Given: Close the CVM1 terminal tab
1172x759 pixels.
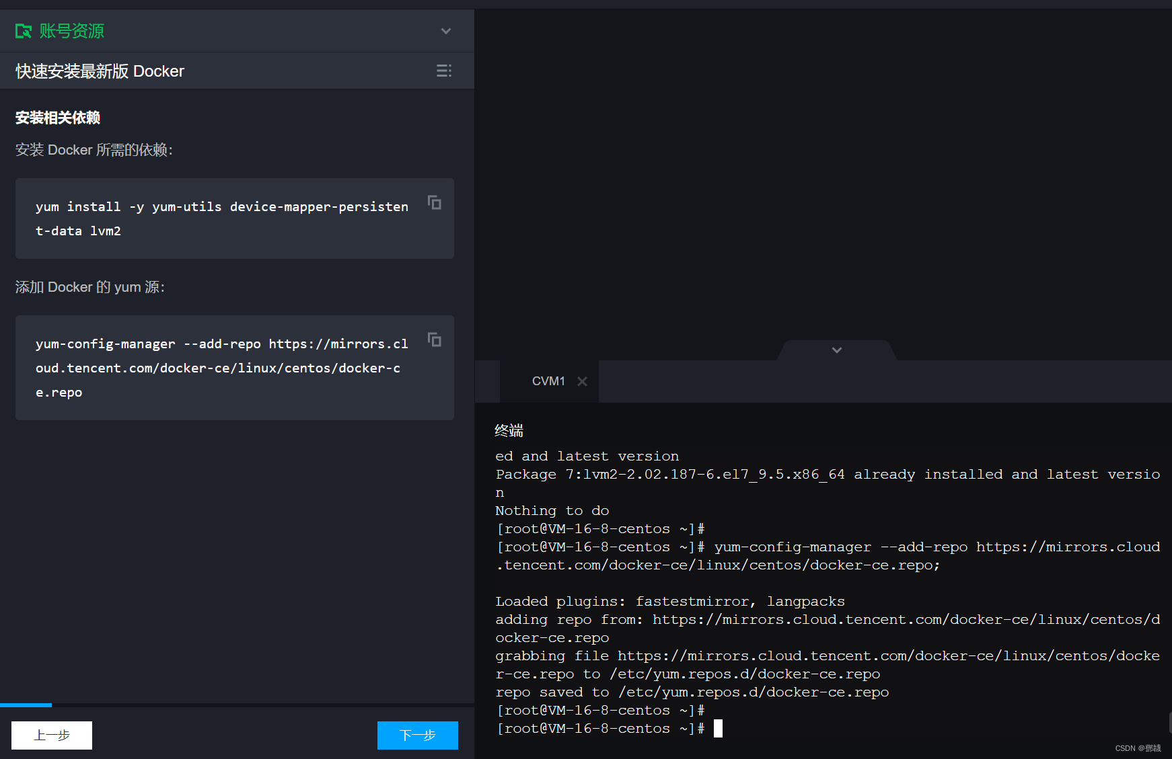Looking at the screenshot, I should [x=583, y=381].
